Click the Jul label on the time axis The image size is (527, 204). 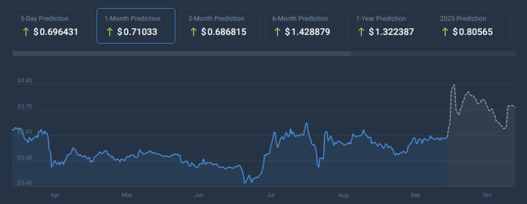point(270,195)
